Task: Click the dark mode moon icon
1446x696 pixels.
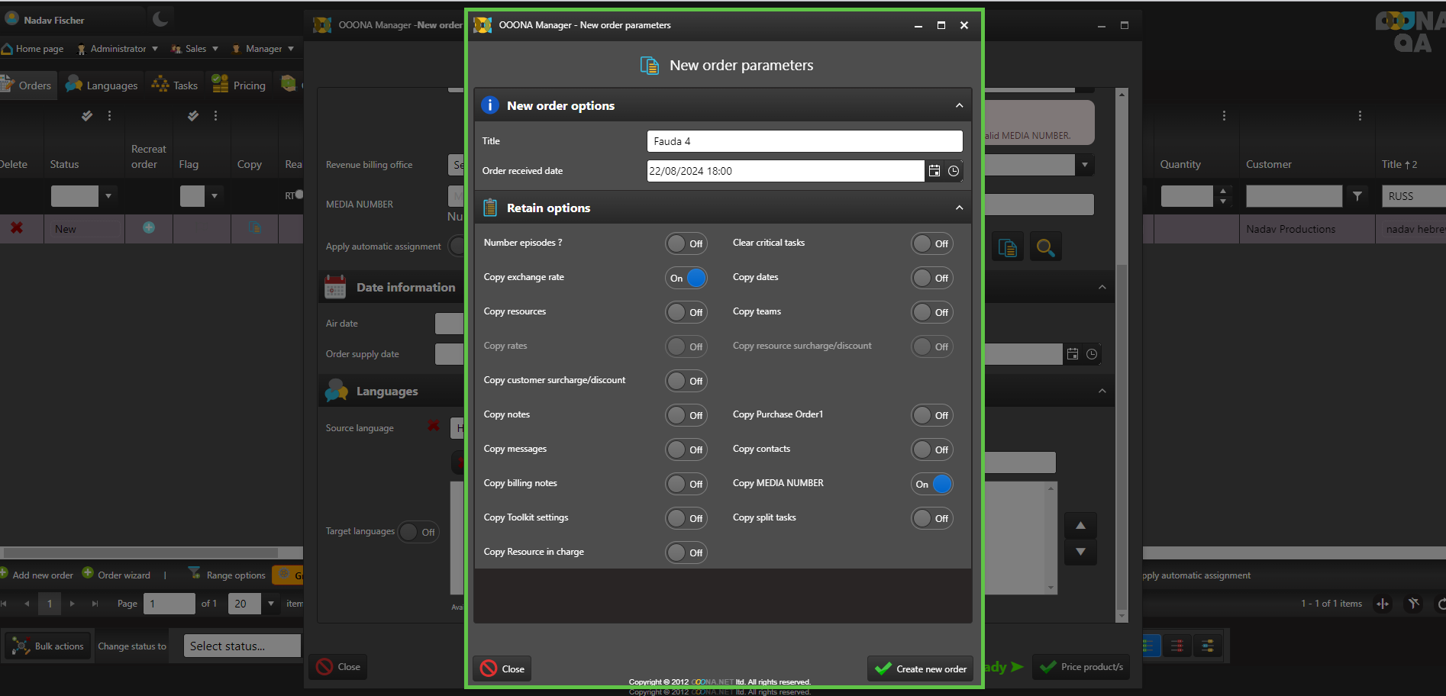Action: coord(160,19)
